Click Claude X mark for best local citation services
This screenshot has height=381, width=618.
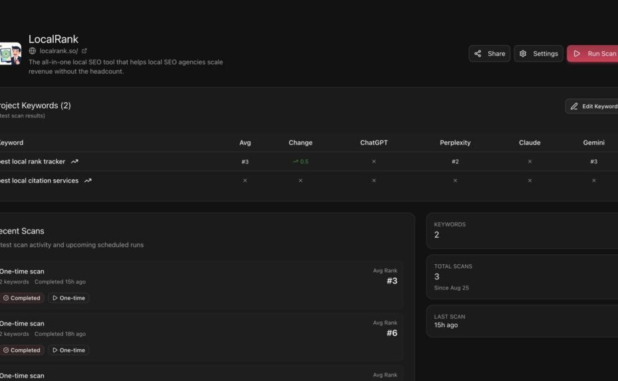click(530, 181)
